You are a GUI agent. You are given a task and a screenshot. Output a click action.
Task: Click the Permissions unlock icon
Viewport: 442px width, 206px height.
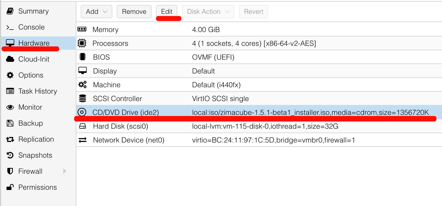click(x=10, y=187)
